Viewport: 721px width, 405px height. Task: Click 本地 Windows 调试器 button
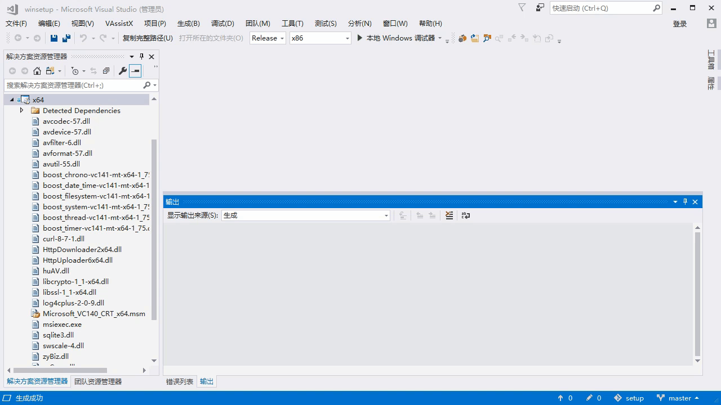pyautogui.click(x=400, y=38)
